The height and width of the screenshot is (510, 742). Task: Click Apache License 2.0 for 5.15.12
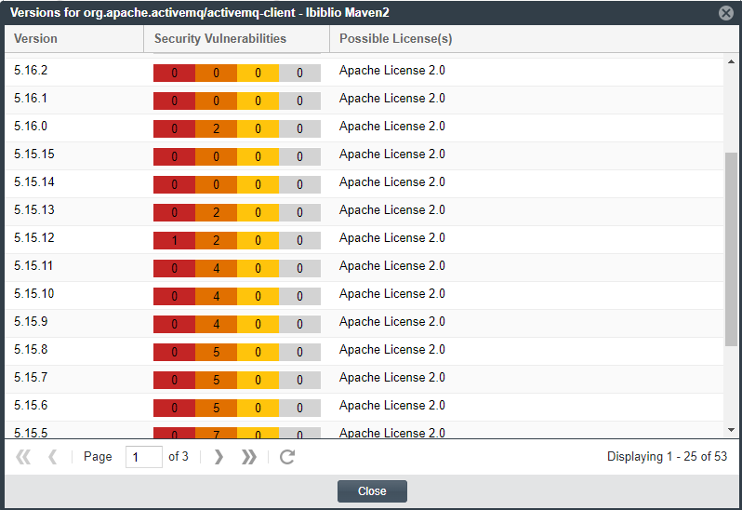[x=392, y=238]
